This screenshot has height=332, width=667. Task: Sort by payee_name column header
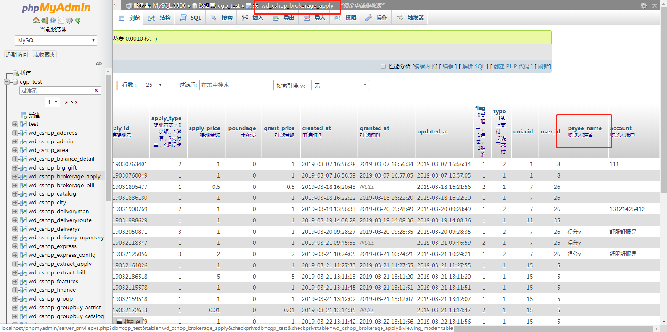(585, 128)
